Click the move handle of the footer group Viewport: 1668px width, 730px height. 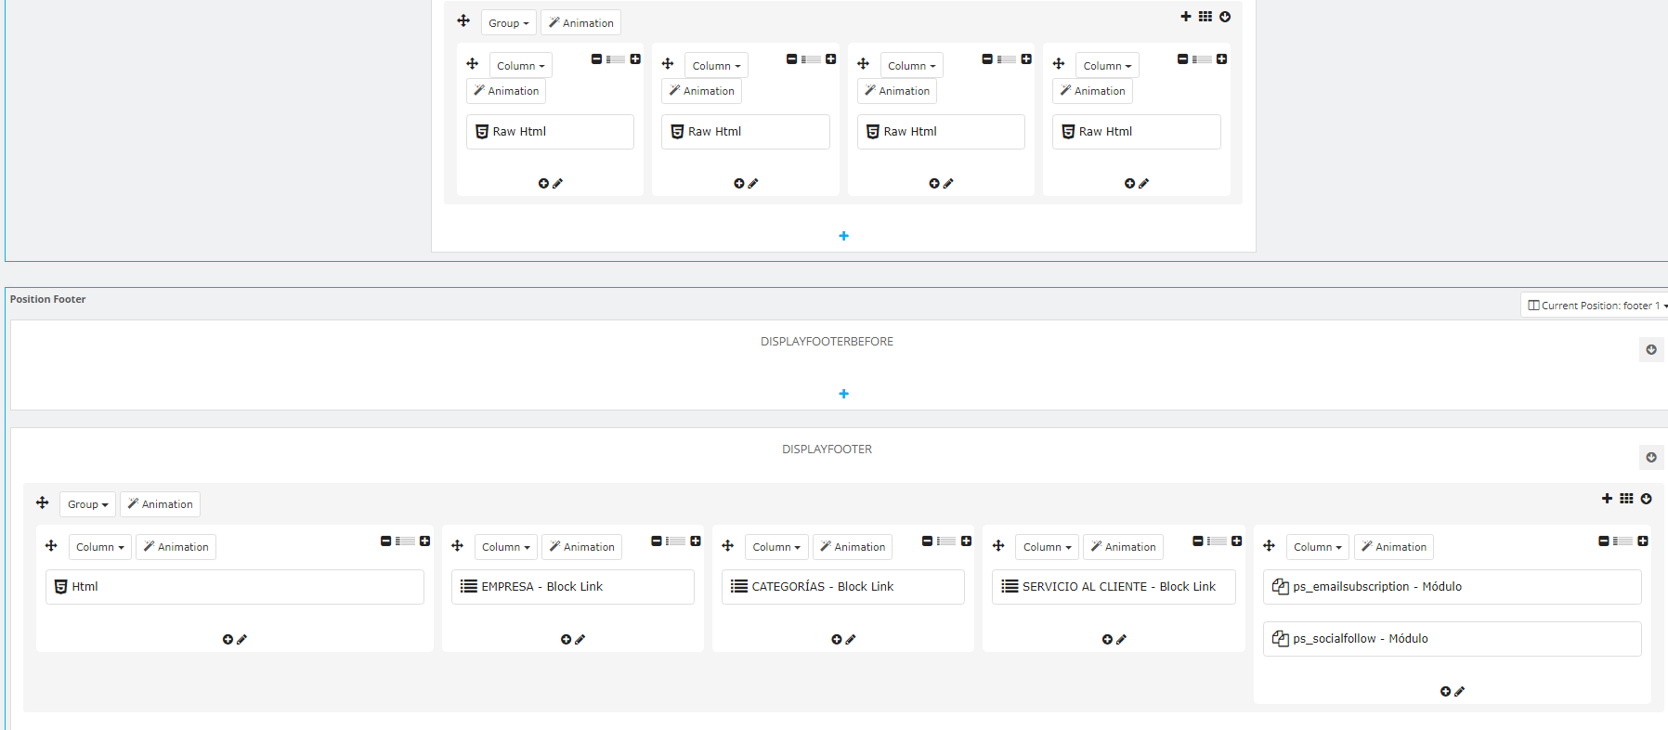[x=42, y=502]
